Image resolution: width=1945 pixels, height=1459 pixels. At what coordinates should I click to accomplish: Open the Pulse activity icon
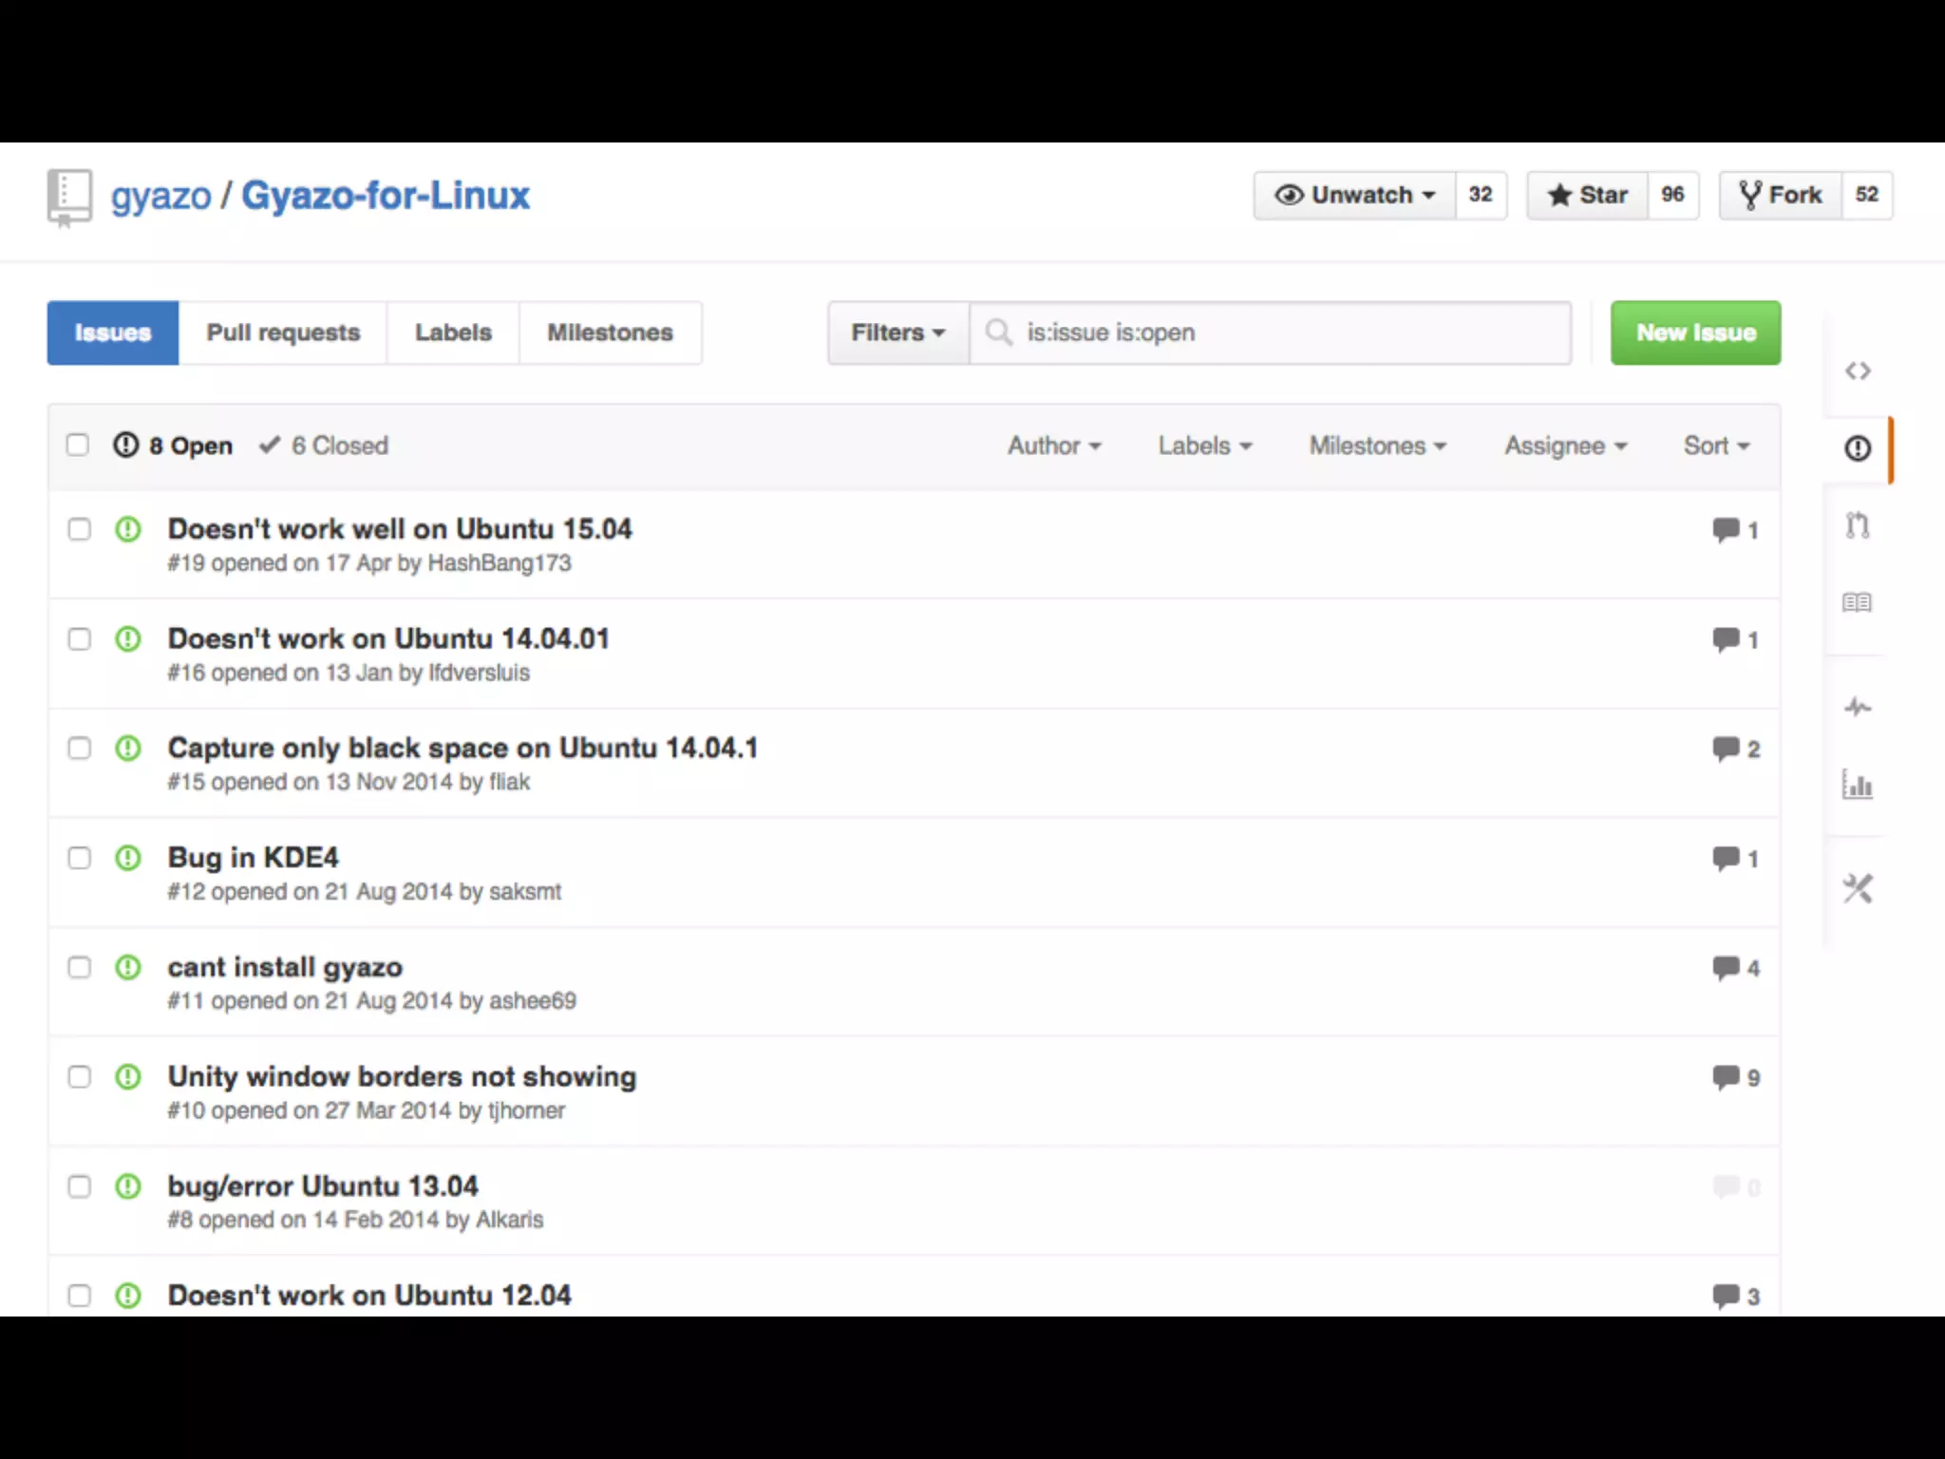(1858, 707)
